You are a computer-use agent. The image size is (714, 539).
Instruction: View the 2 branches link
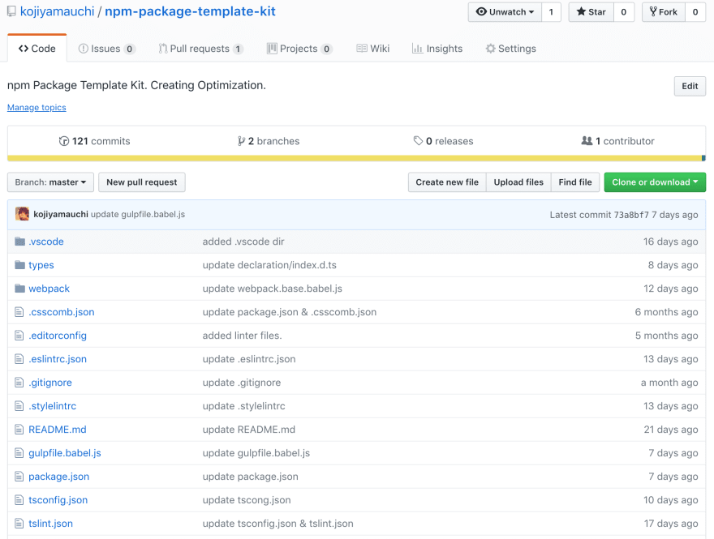269,141
